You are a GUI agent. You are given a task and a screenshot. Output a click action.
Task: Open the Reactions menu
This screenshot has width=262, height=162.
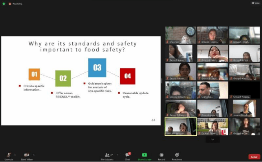177,155
